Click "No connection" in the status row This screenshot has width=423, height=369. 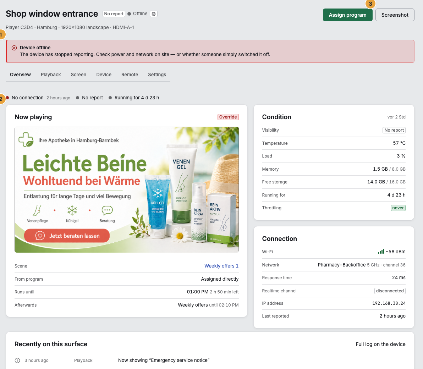click(x=28, y=98)
